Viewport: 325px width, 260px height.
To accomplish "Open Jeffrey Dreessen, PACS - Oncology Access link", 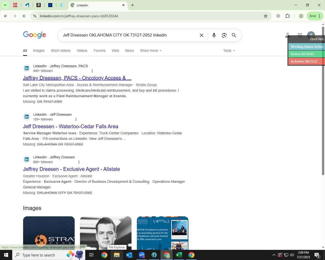I will (77, 78).
